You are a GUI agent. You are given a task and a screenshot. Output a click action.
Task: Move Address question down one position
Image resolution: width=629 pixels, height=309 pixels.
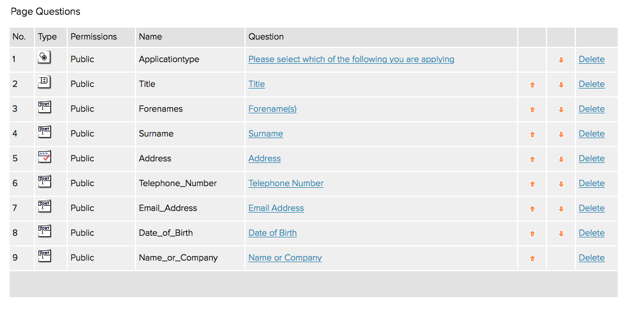[x=561, y=160]
